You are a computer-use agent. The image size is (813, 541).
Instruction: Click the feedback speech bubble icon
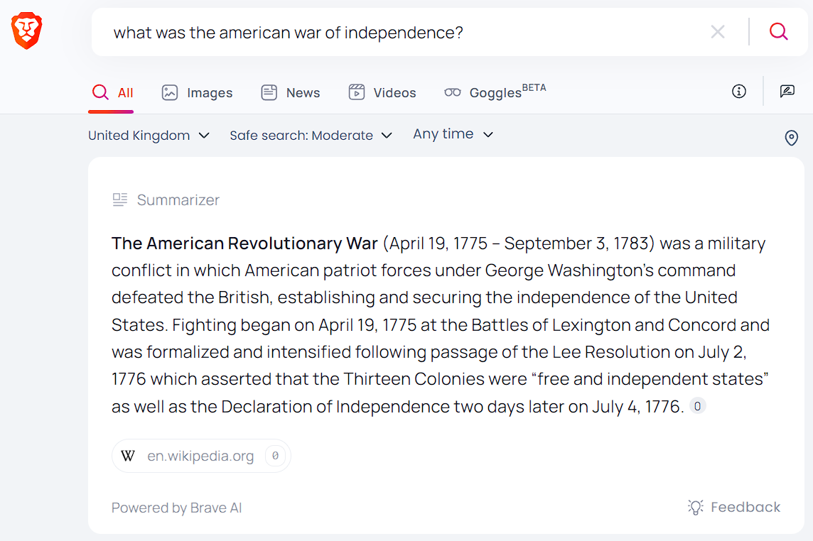[787, 92]
